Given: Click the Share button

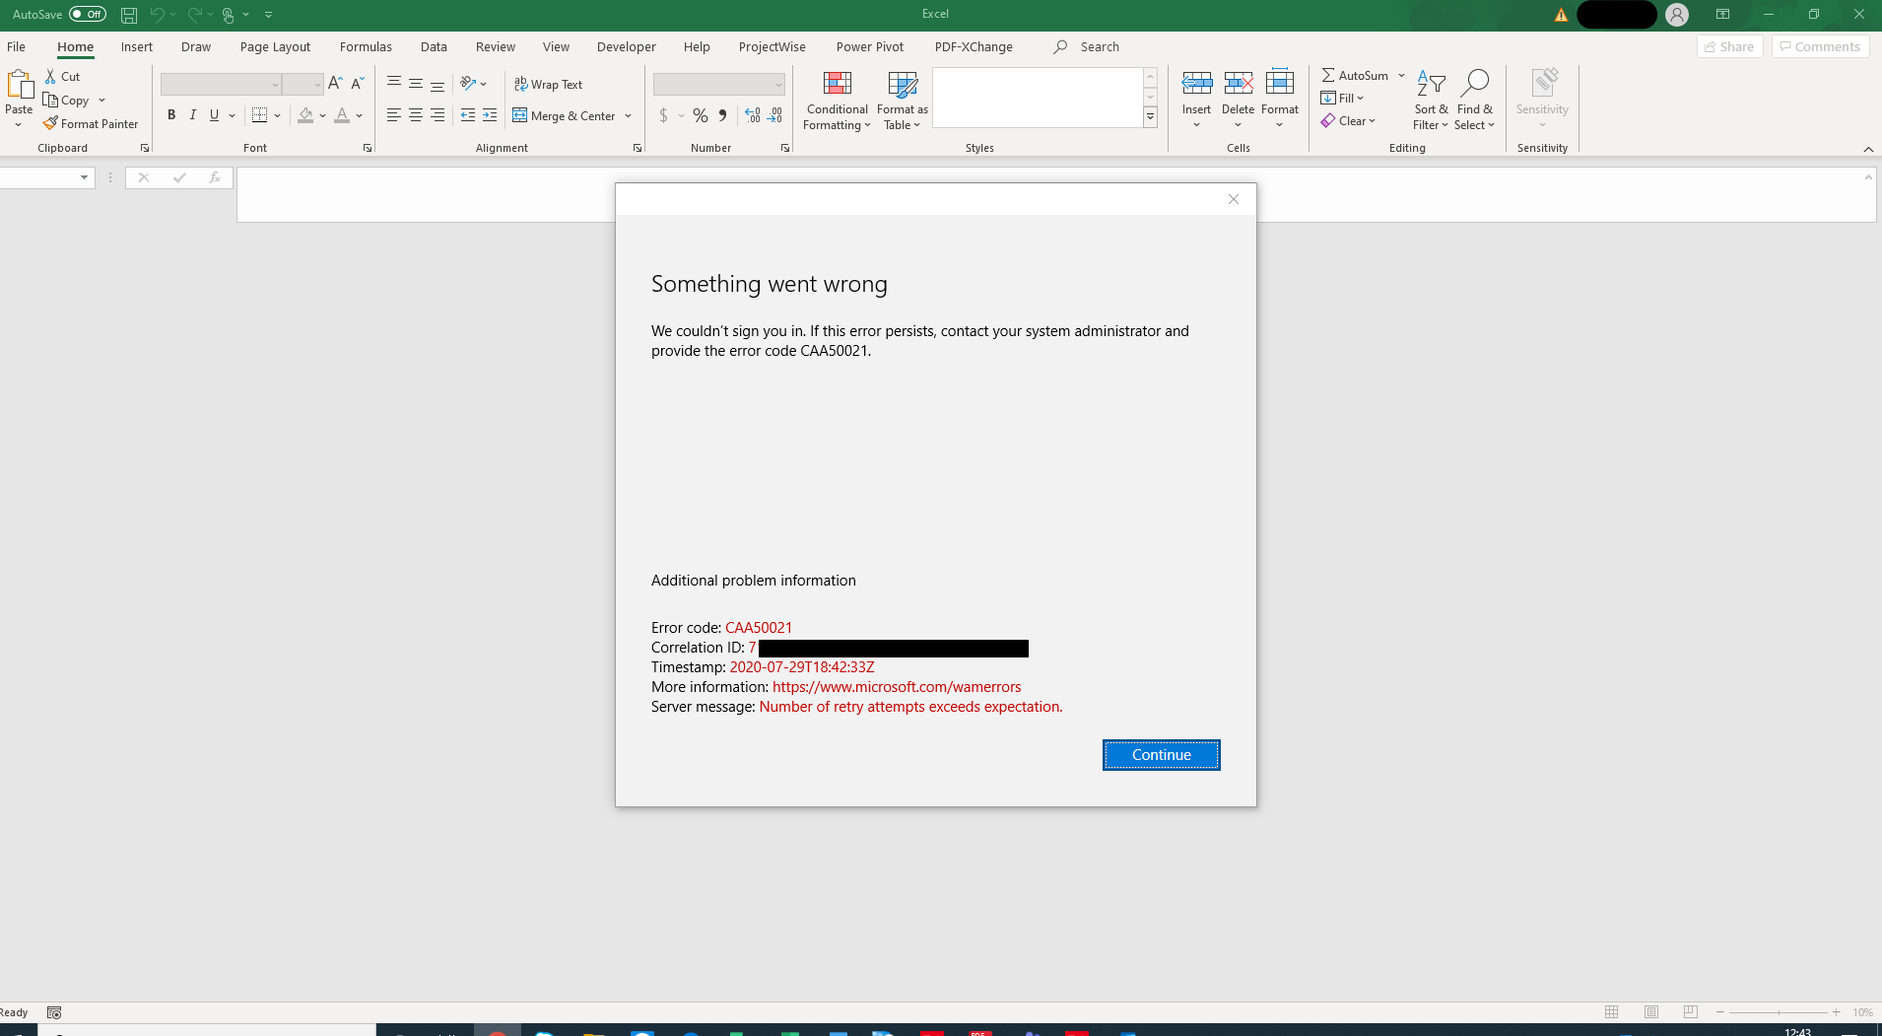Looking at the screenshot, I should [x=1729, y=46].
